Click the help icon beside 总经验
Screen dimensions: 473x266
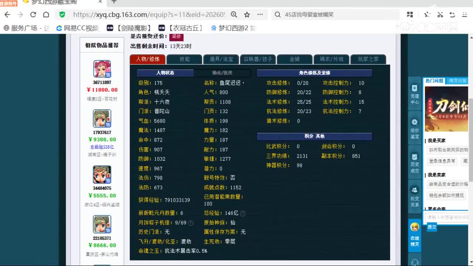[x=243, y=213]
